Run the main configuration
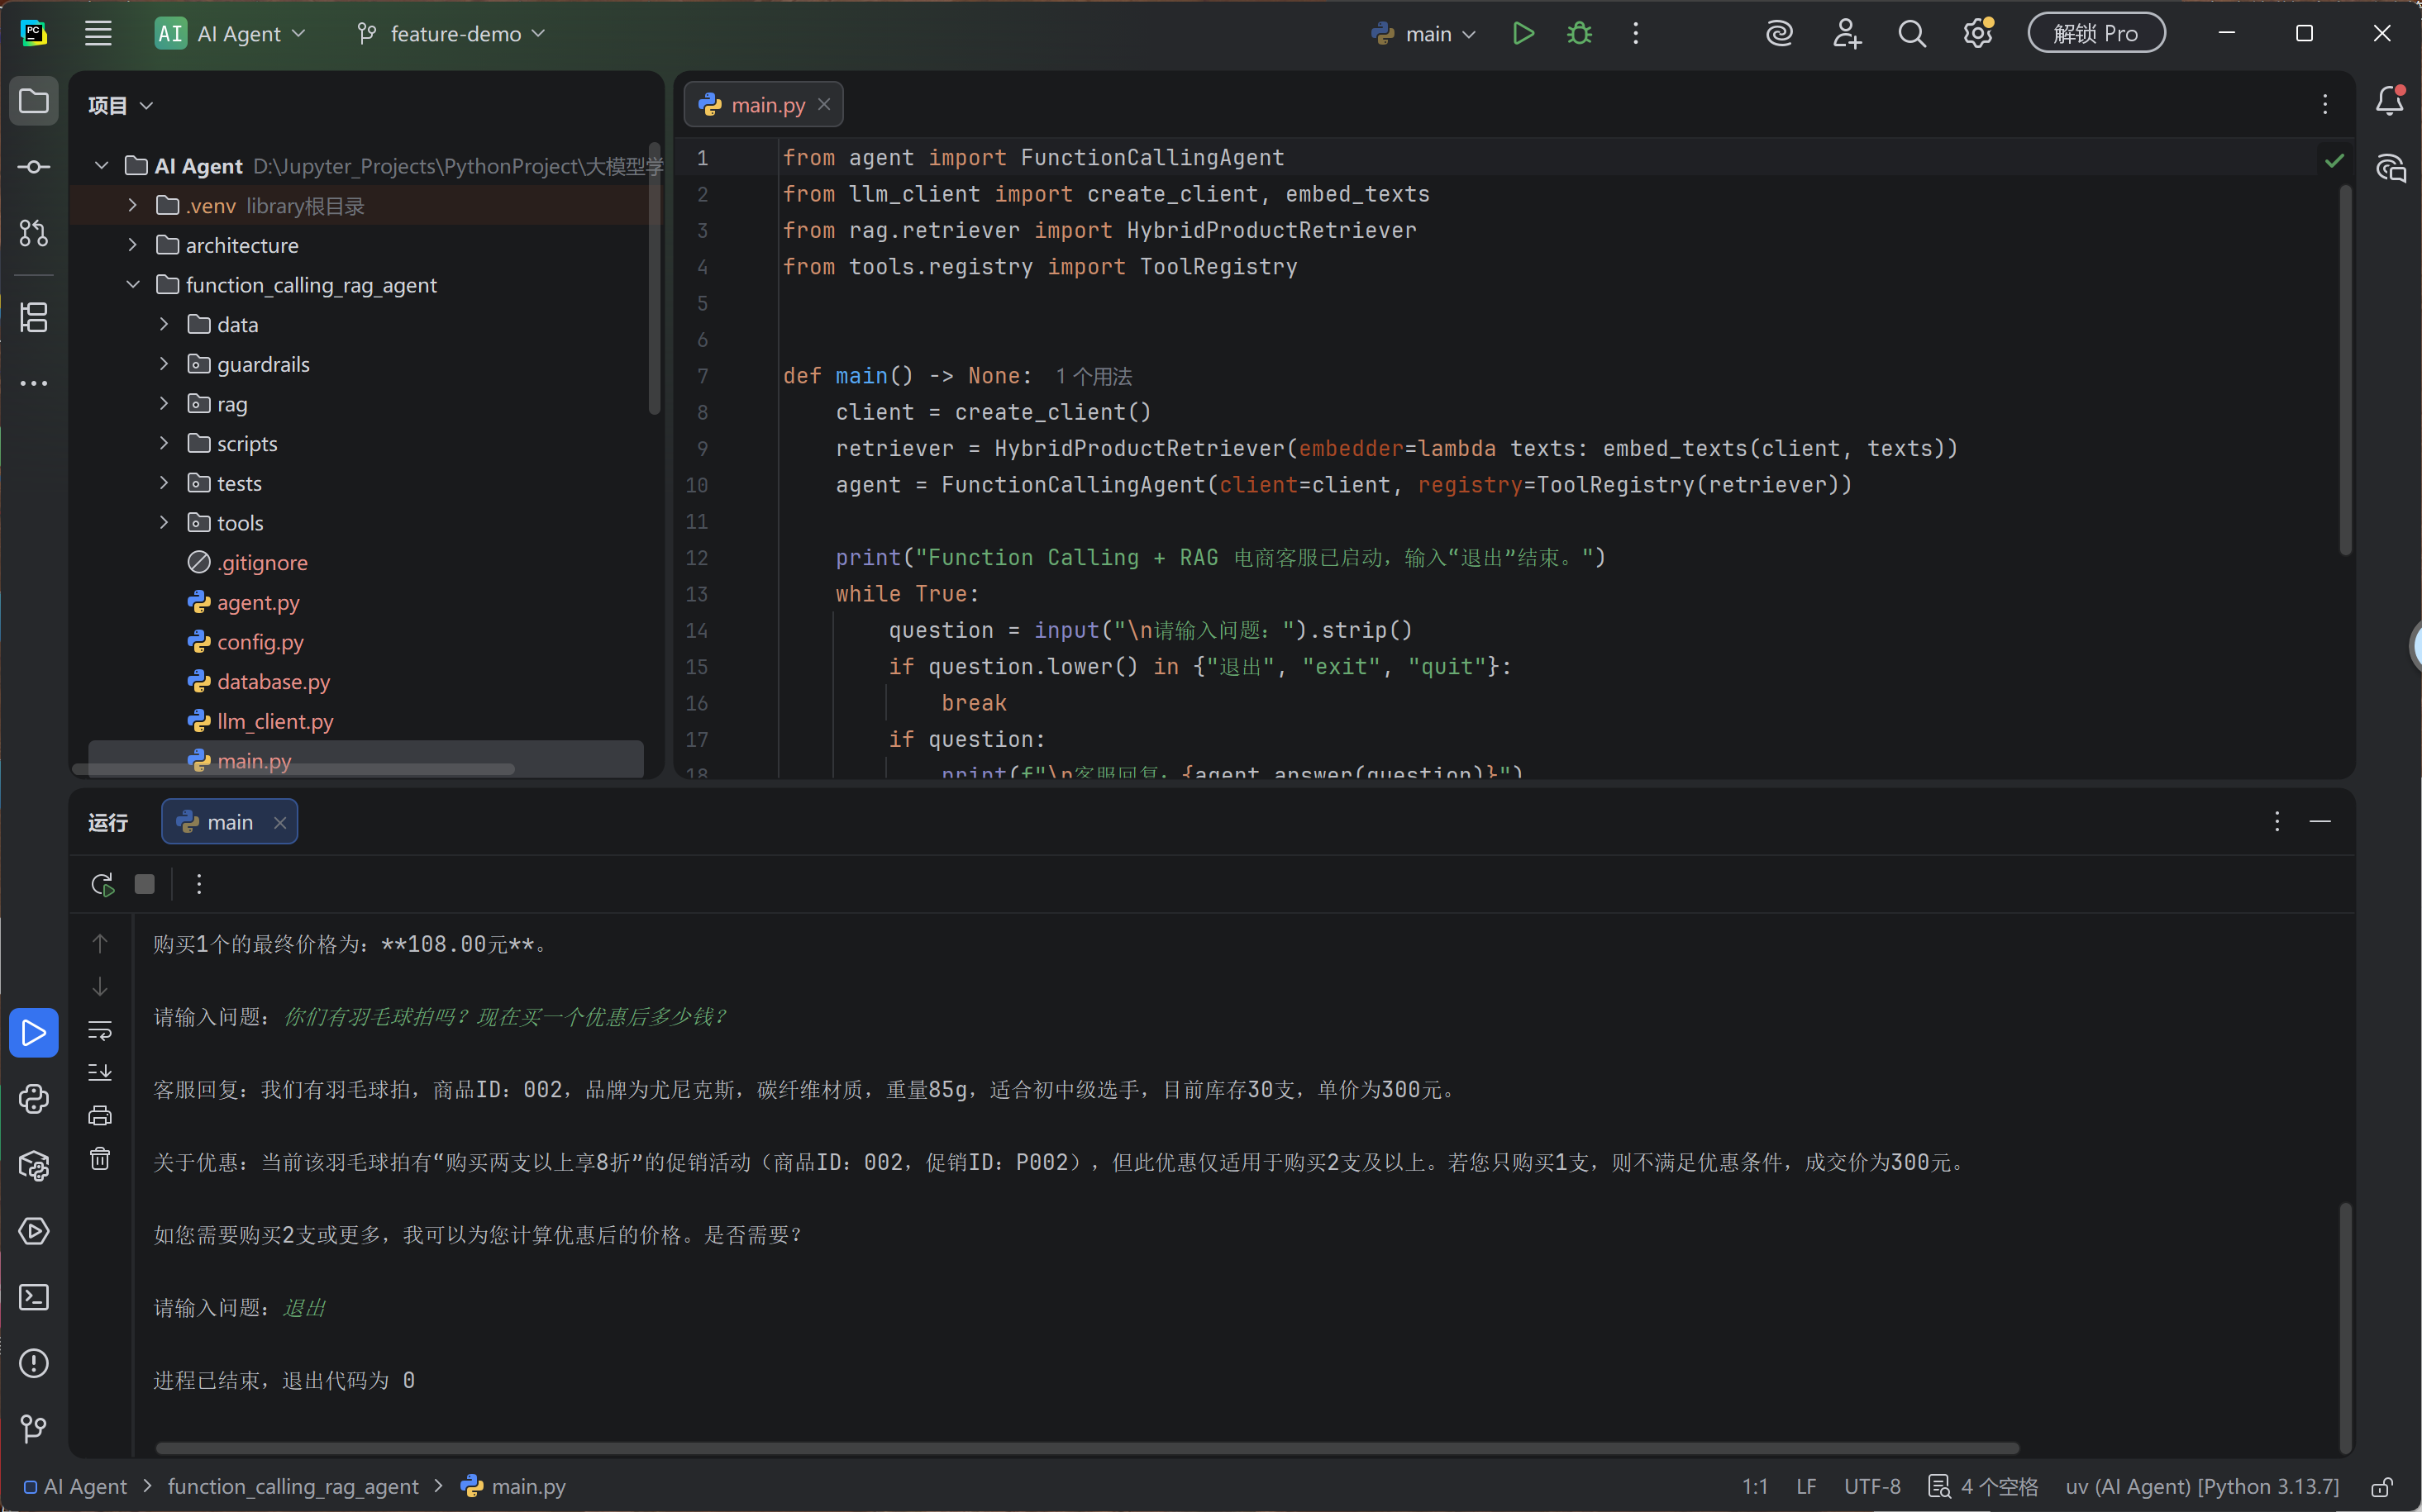2422x1512 pixels. pyautogui.click(x=1523, y=34)
